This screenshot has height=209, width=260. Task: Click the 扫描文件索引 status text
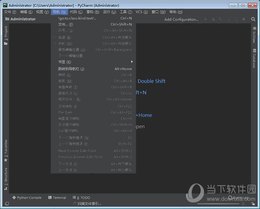coord(89,204)
